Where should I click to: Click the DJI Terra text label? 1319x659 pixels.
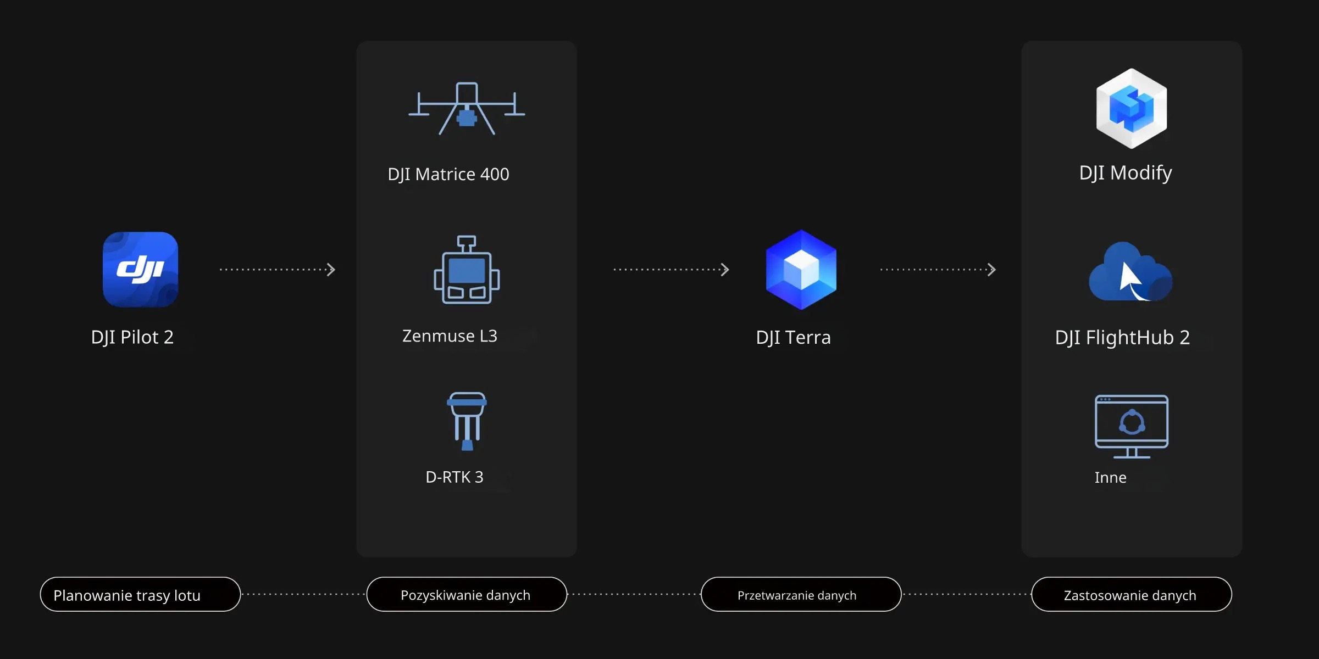tap(793, 337)
